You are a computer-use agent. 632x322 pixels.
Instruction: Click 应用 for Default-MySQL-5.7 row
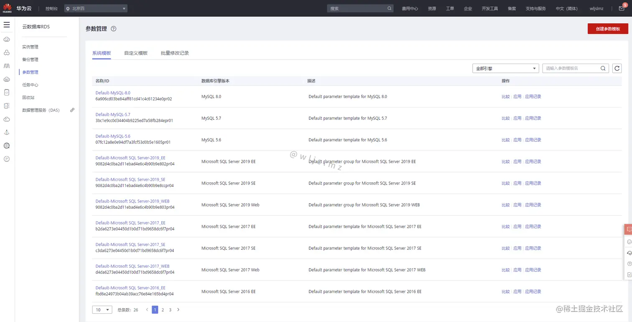pos(517,118)
